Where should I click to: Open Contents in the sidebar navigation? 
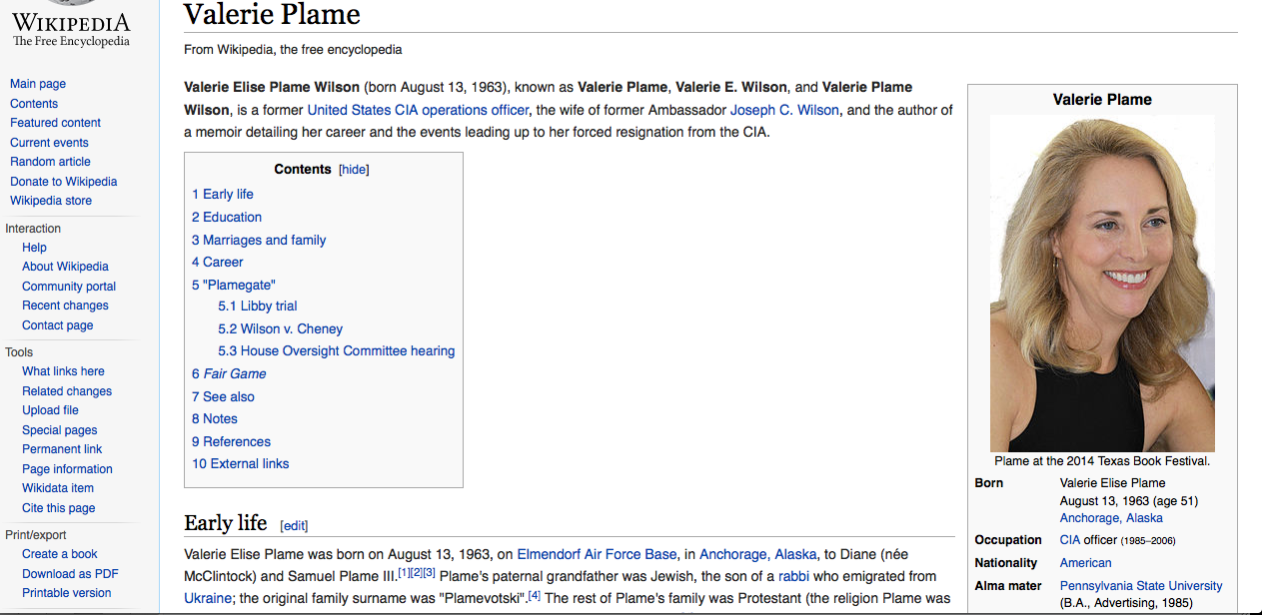tap(34, 104)
